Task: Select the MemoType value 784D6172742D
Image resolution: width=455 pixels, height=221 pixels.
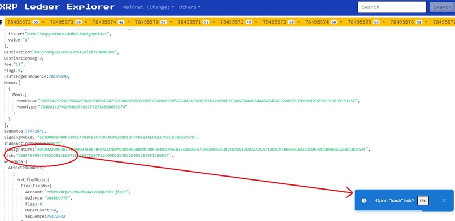Action: tap(82, 107)
